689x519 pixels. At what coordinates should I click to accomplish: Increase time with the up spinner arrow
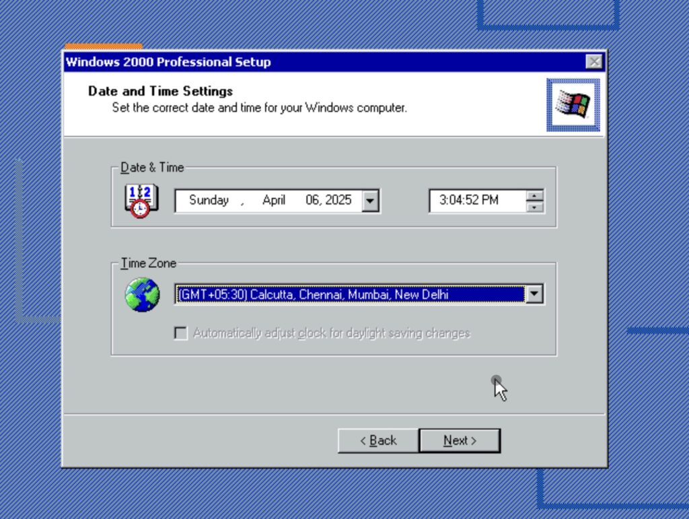[535, 196]
